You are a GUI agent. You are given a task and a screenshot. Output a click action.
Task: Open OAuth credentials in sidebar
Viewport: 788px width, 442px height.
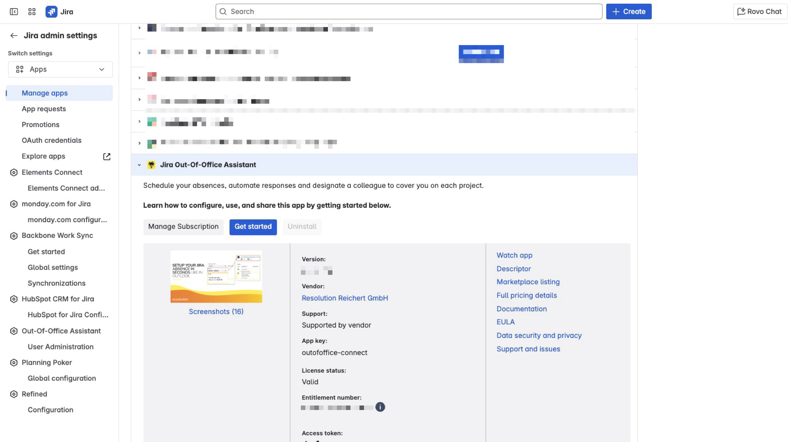52,140
